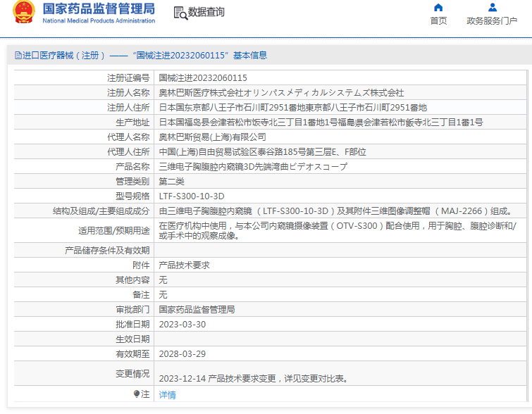Screen dimensions: 532x414
Task: Select the 附件 label cell
Action: tap(141, 265)
